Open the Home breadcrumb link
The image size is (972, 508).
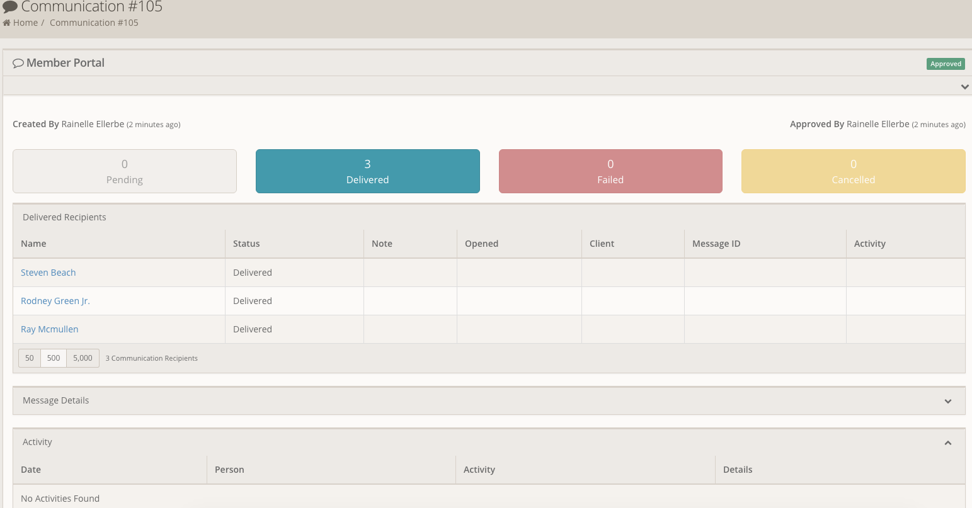(x=25, y=22)
